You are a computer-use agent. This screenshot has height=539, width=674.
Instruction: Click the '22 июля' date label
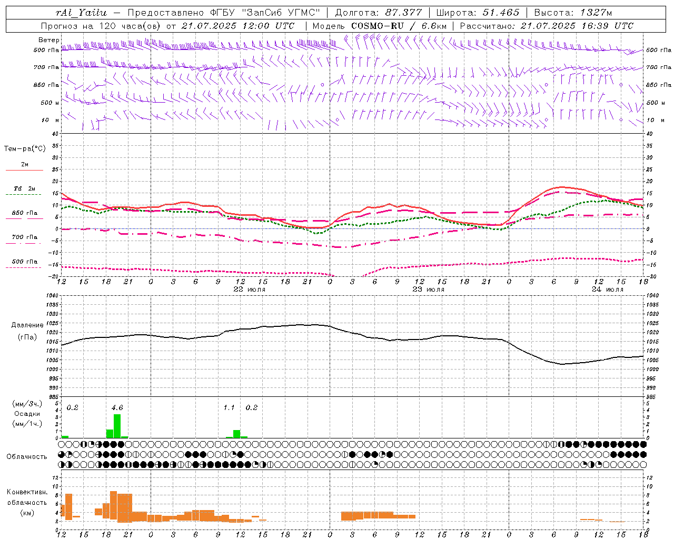(249, 290)
